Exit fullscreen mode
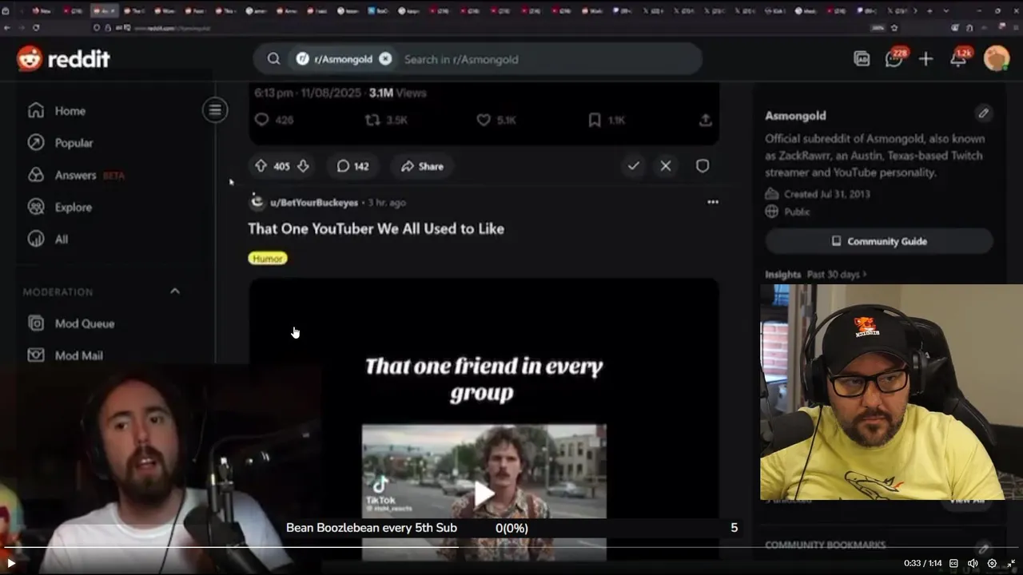The width and height of the screenshot is (1023, 575). [x=1011, y=563]
